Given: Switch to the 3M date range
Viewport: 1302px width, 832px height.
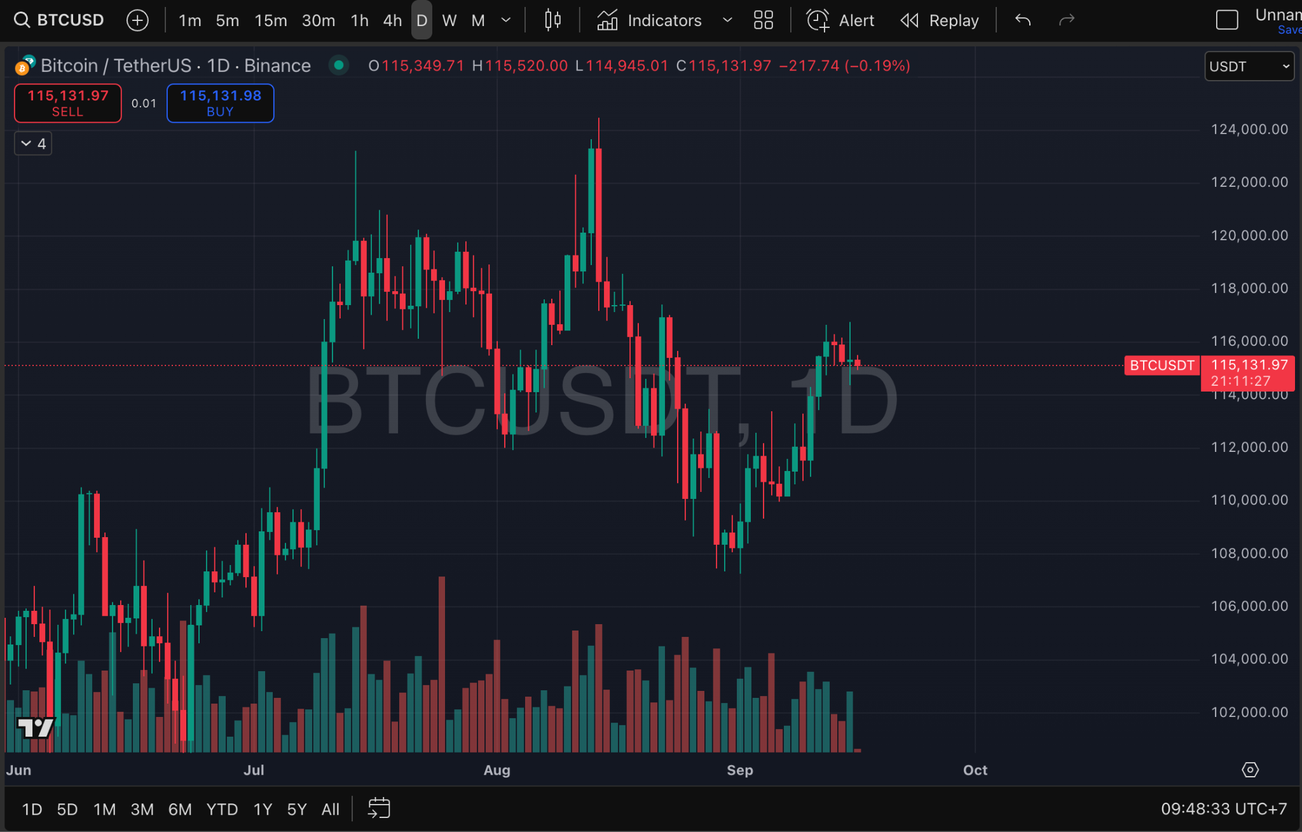Looking at the screenshot, I should point(142,809).
